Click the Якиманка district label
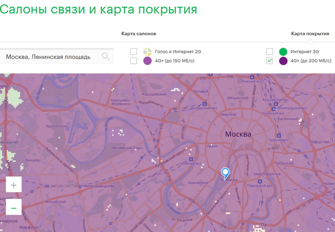This screenshot has width=335, height=232. tap(229, 180)
